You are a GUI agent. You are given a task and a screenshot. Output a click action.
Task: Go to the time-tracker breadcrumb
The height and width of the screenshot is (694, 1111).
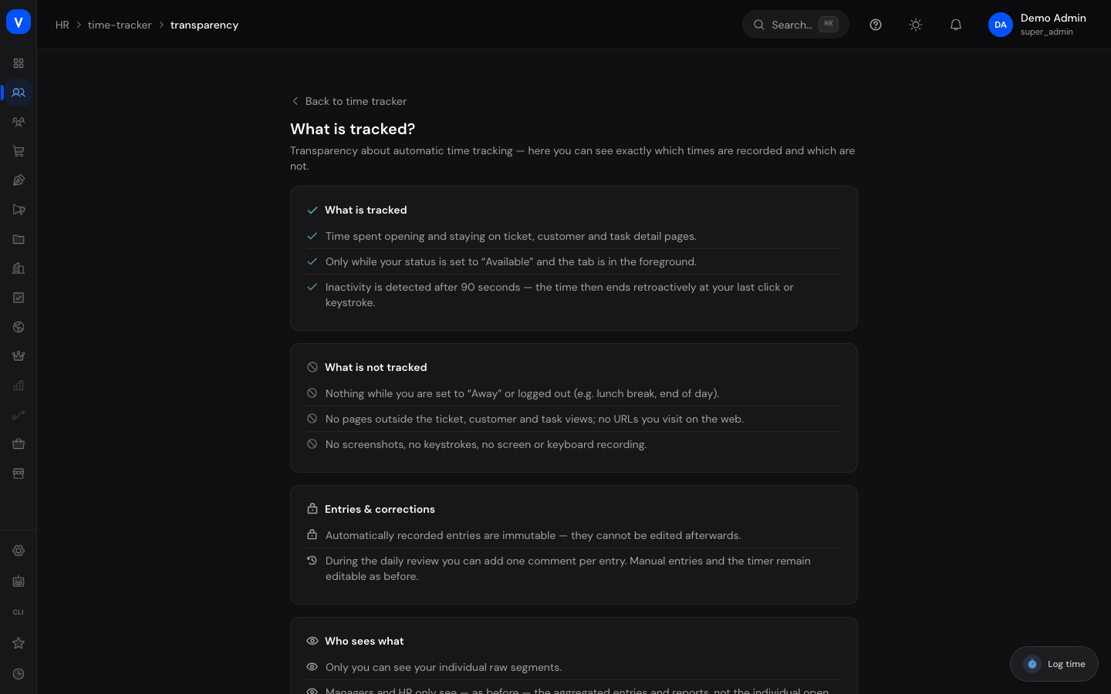pos(120,25)
